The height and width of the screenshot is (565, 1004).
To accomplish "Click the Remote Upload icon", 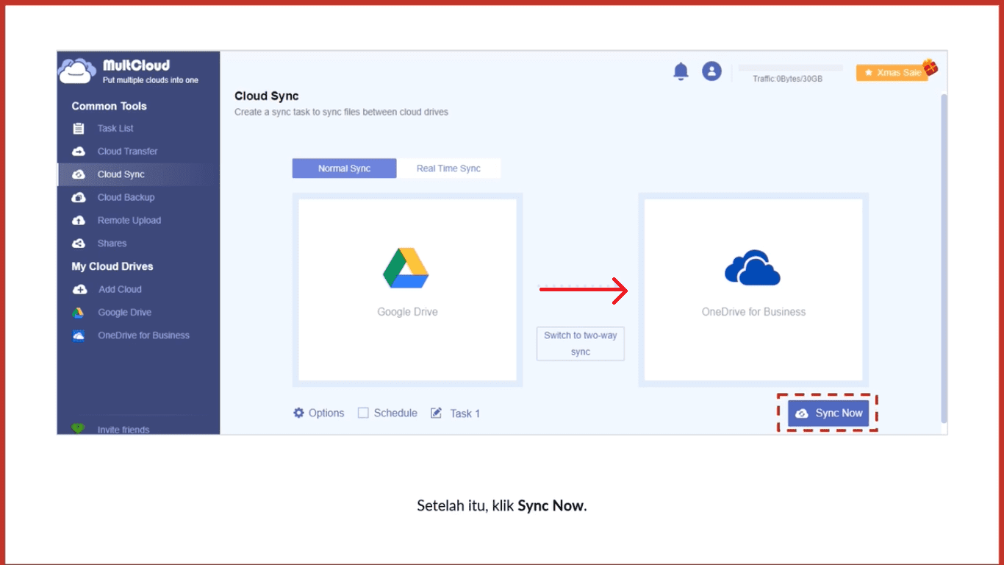I will pos(79,220).
